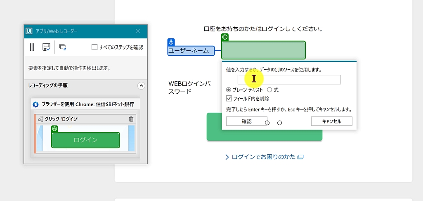Enable すべてのステップを確認 checkbox
Image resolution: width=423 pixels, height=201 pixels.
[x=95, y=47]
